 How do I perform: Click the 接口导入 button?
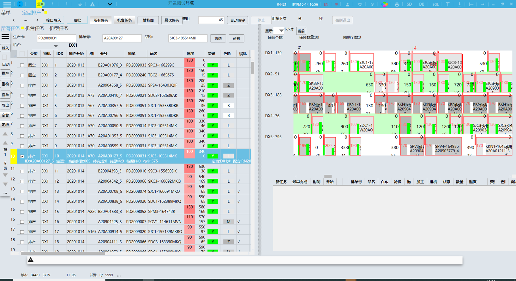53,20
